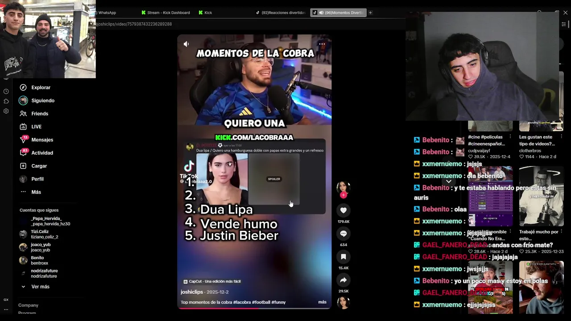Open the LIVE section
This screenshot has width=571, height=321.
click(31, 127)
